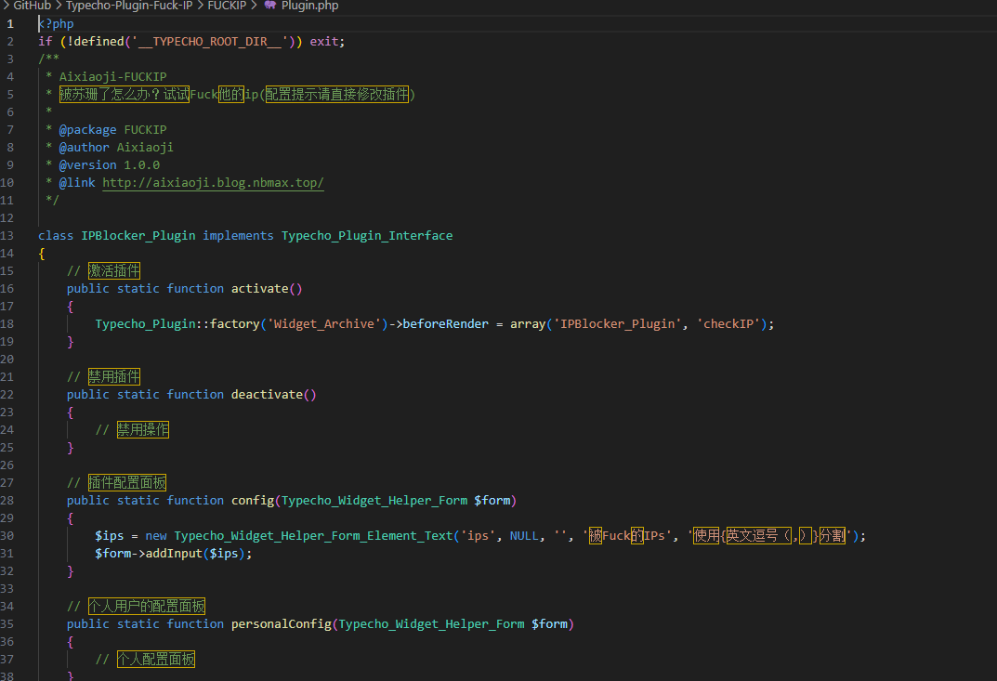Click the 'checkIP' string in the array
The height and width of the screenshot is (681, 997).
pyautogui.click(x=731, y=324)
